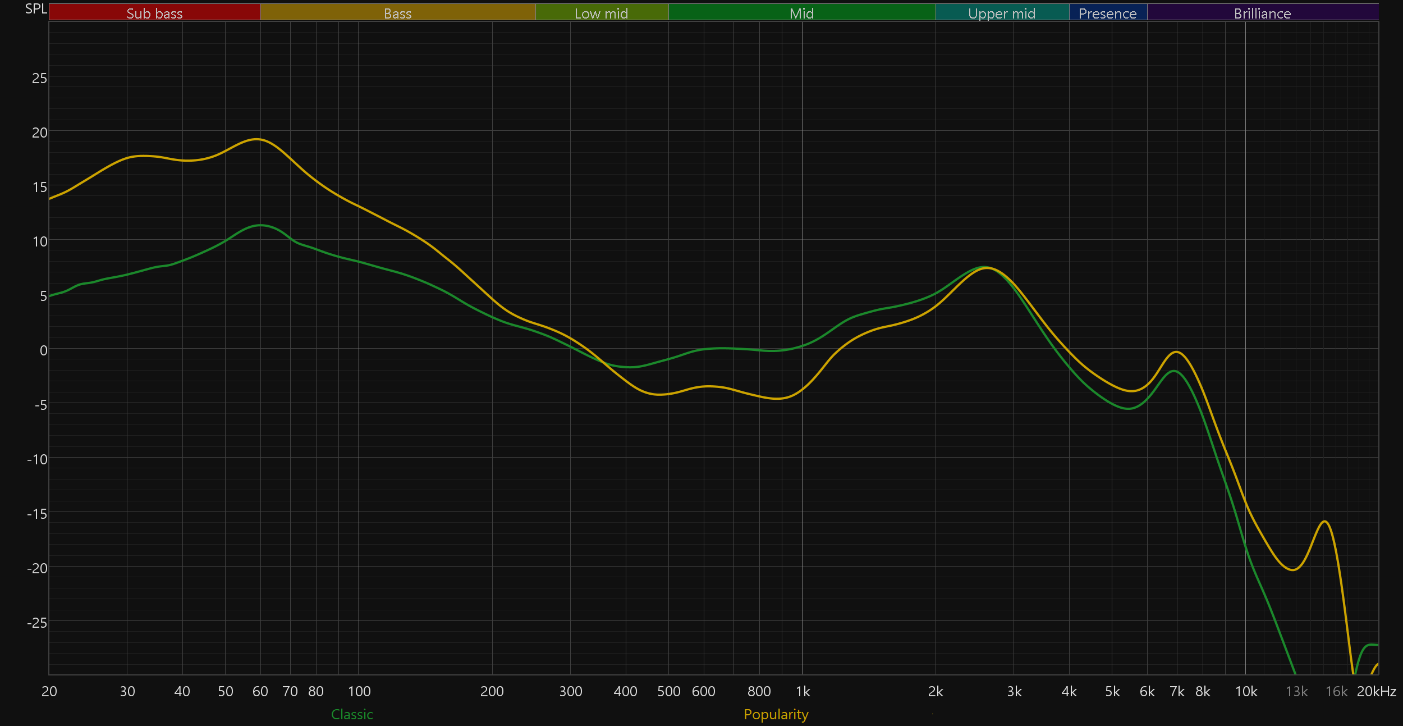Click the yellow curve's 7k peak
This screenshot has height=726, width=1403.
(1176, 352)
